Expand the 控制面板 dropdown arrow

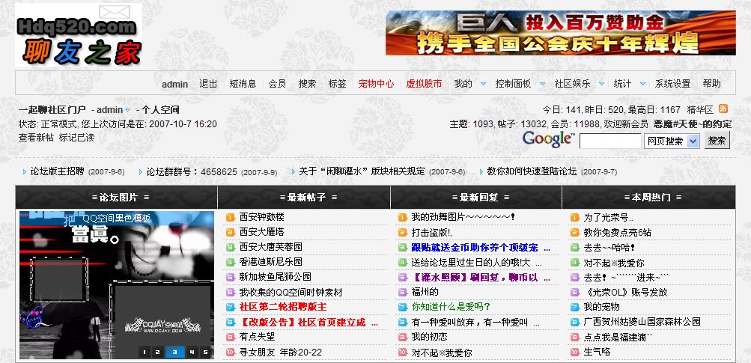[x=542, y=84]
